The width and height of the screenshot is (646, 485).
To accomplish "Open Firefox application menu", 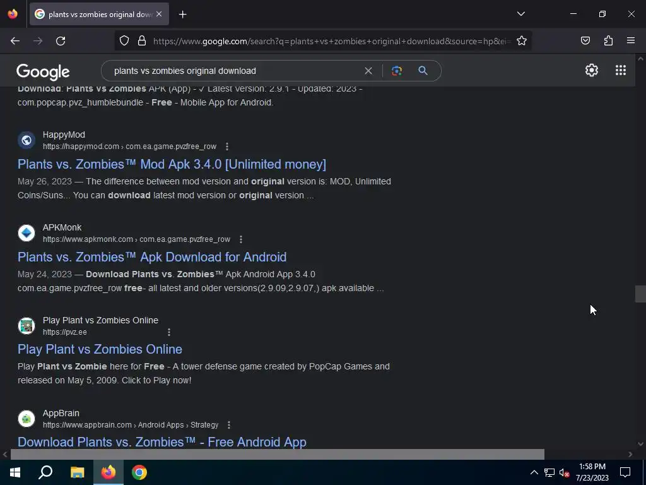I will coord(631,41).
